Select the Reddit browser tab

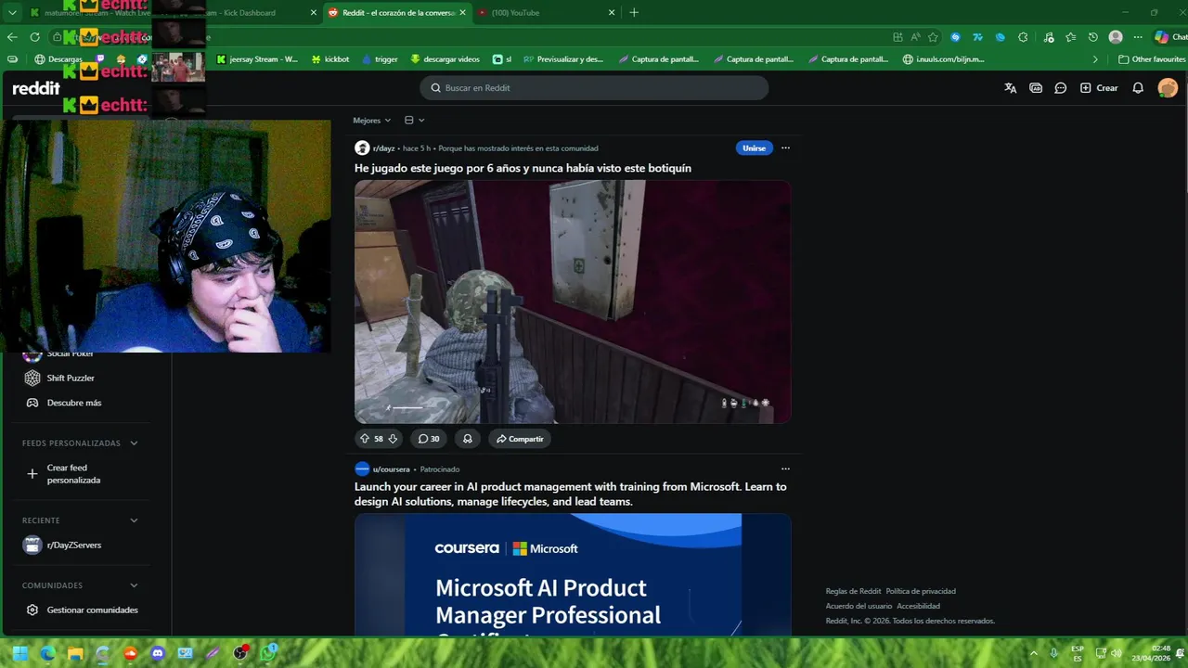click(398, 13)
